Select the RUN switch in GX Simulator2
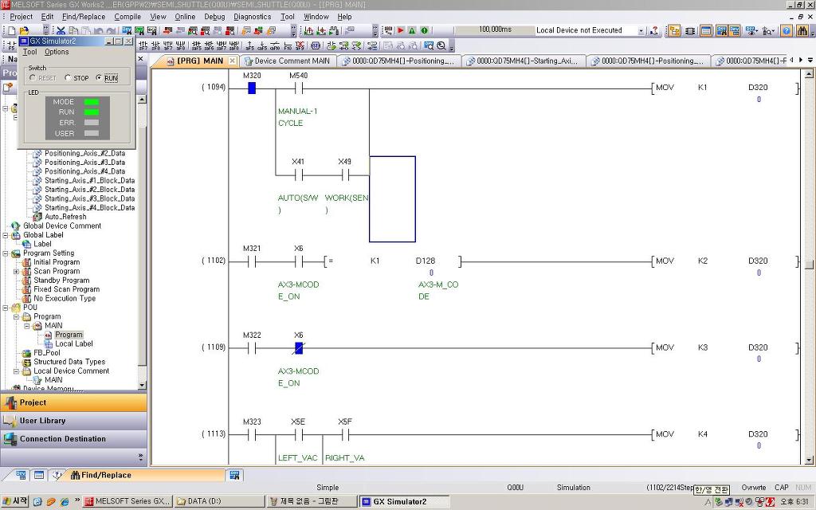The width and height of the screenshot is (816, 510). (x=108, y=78)
